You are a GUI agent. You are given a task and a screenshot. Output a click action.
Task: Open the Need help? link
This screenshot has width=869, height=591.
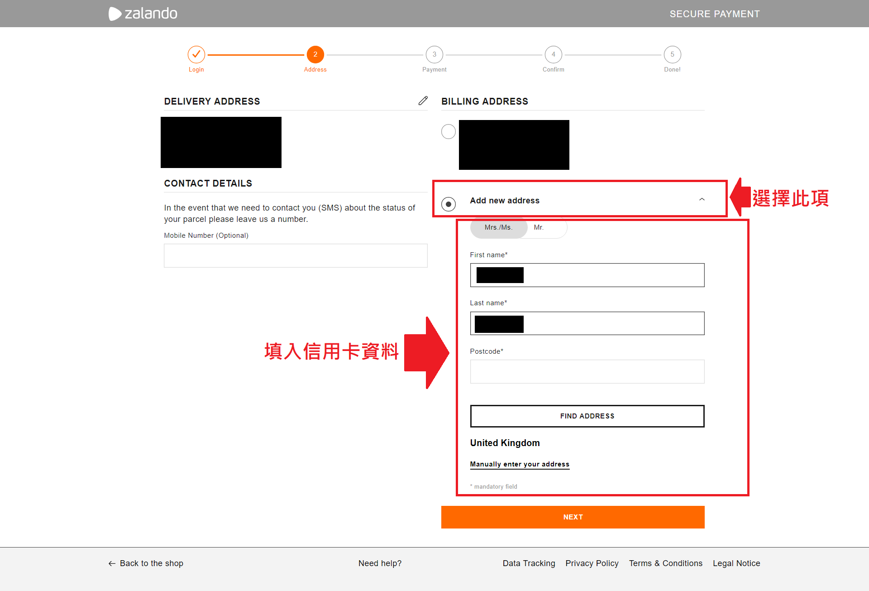pos(380,563)
